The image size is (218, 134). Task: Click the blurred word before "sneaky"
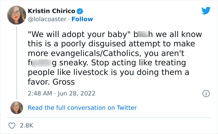pyautogui.click(x=42, y=63)
